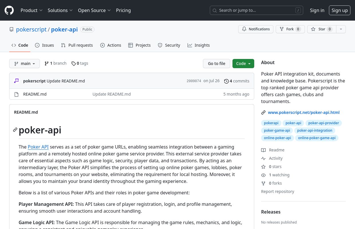Open the main branch selector
This screenshot has width=355, height=229.
24,64
